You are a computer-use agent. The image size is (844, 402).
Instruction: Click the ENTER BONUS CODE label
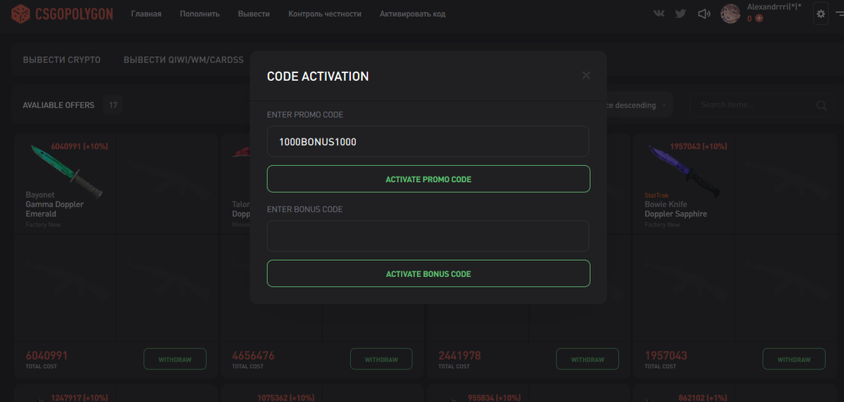coord(305,209)
